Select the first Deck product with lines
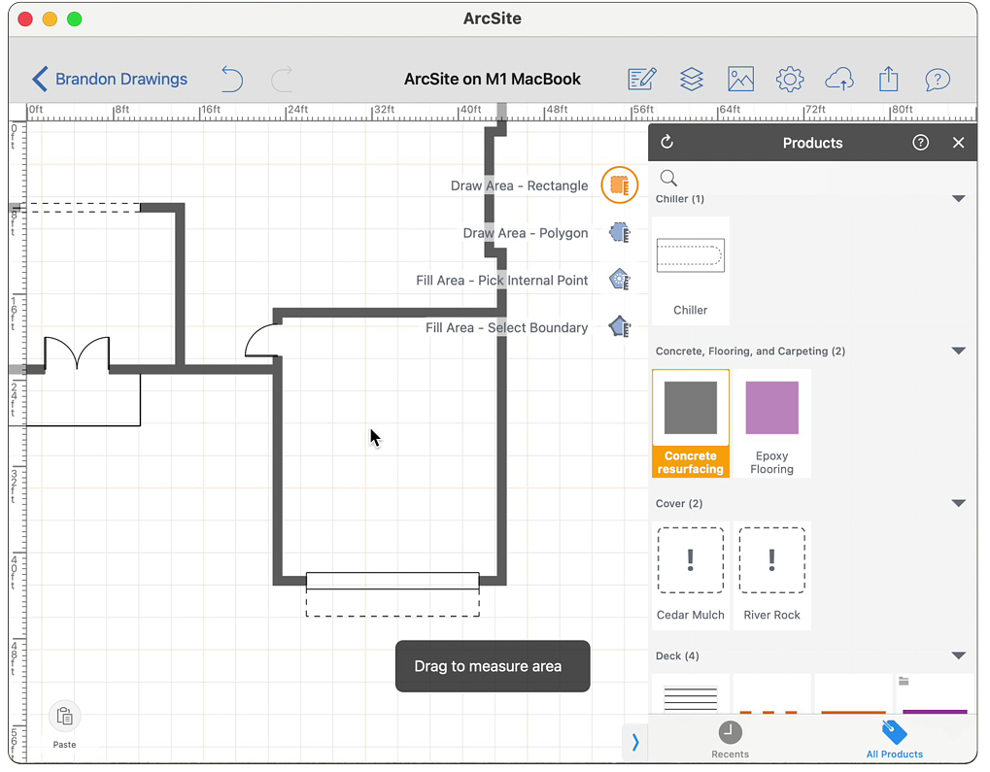This screenshot has height=772, width=990. 690,694
